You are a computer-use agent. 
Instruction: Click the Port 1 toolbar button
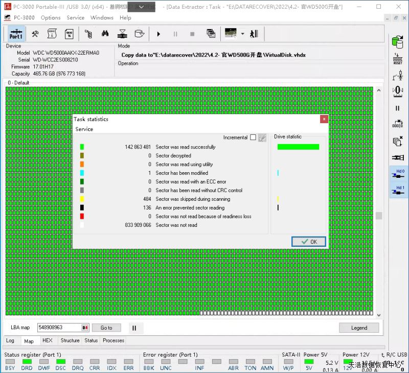(x=16, y=34)
